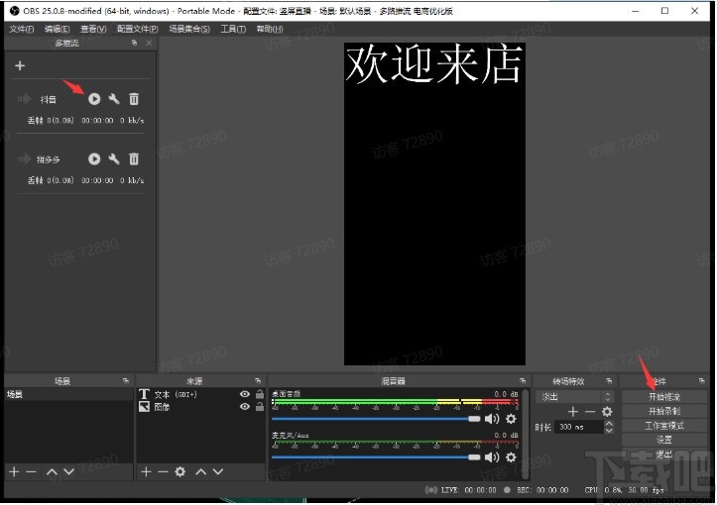
Task: Click the 300 ms duration field
Action: [x=579, y=427]
